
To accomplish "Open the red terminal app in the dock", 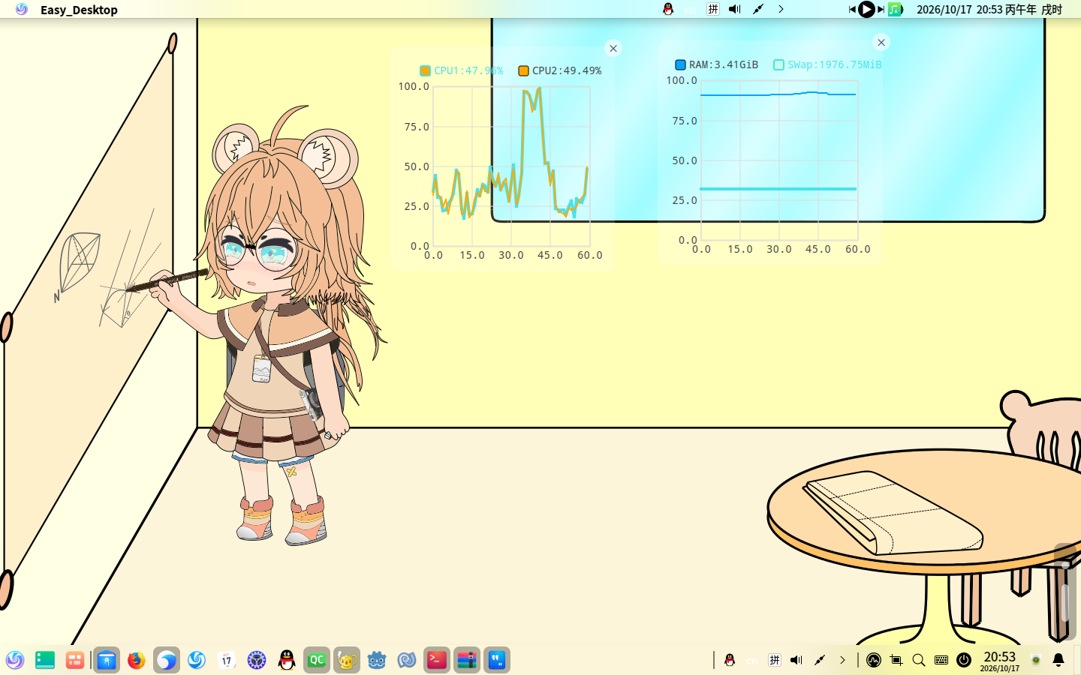I will 437,660.
